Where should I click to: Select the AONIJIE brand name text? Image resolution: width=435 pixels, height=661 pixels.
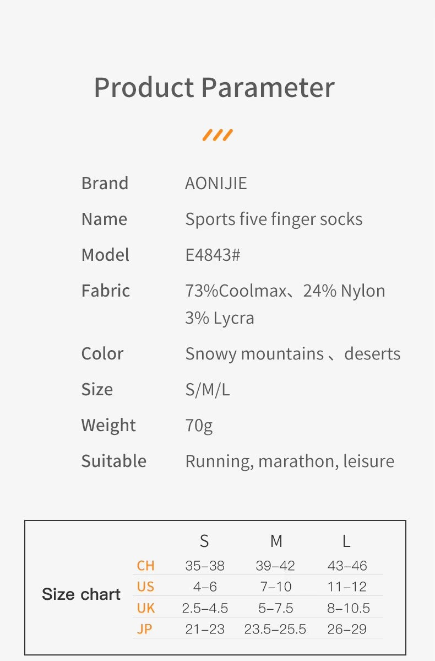point(216,183)
